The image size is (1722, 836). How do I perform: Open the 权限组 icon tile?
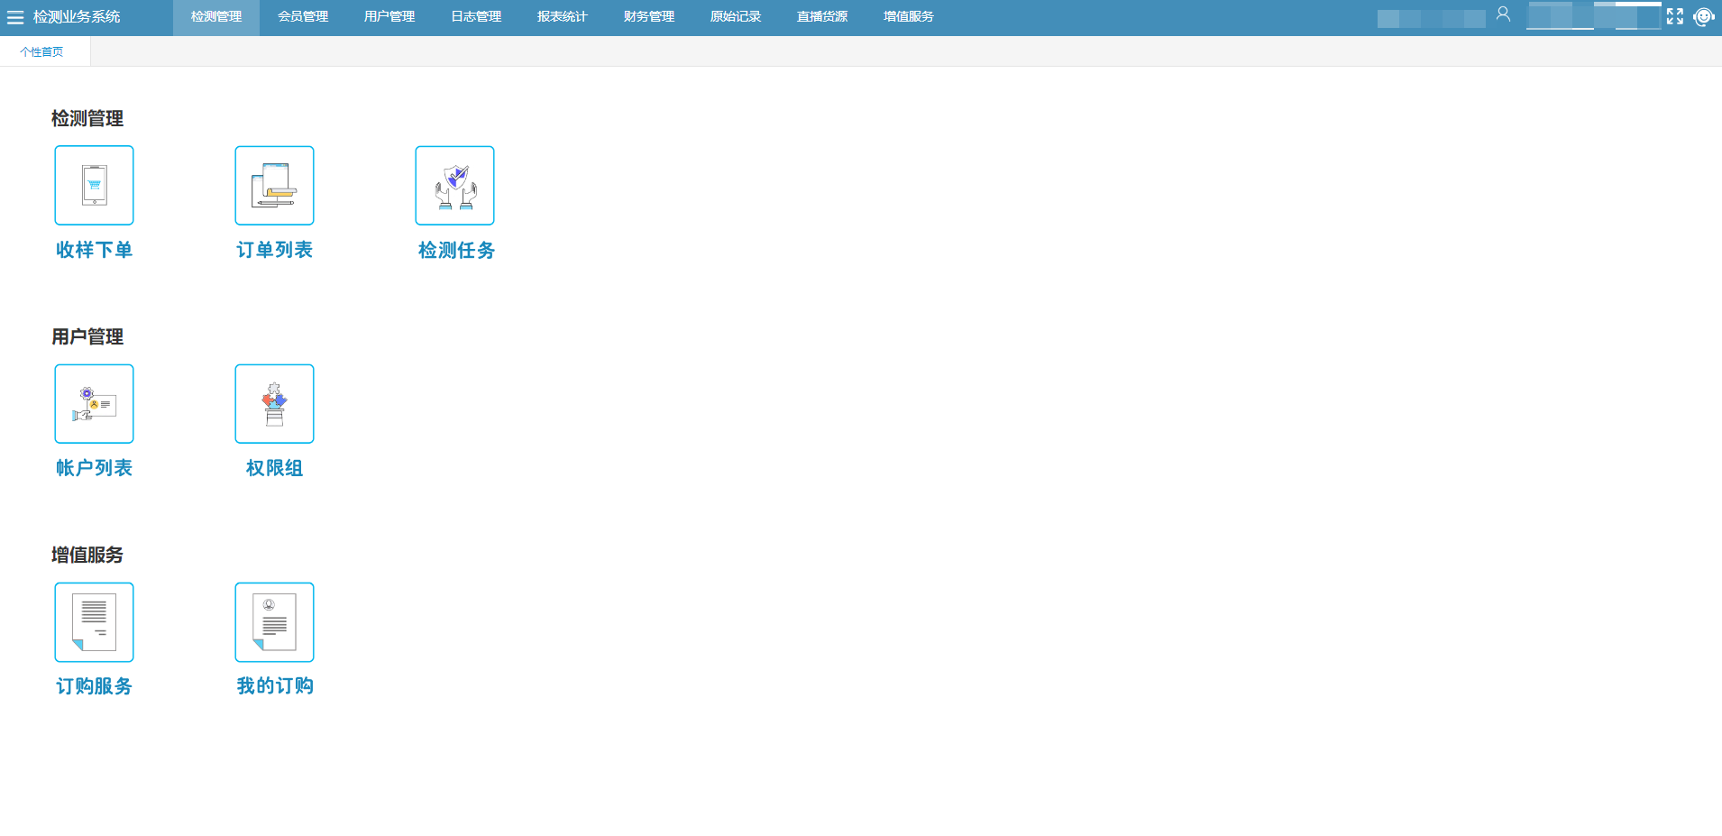click(x=274, y=404)
